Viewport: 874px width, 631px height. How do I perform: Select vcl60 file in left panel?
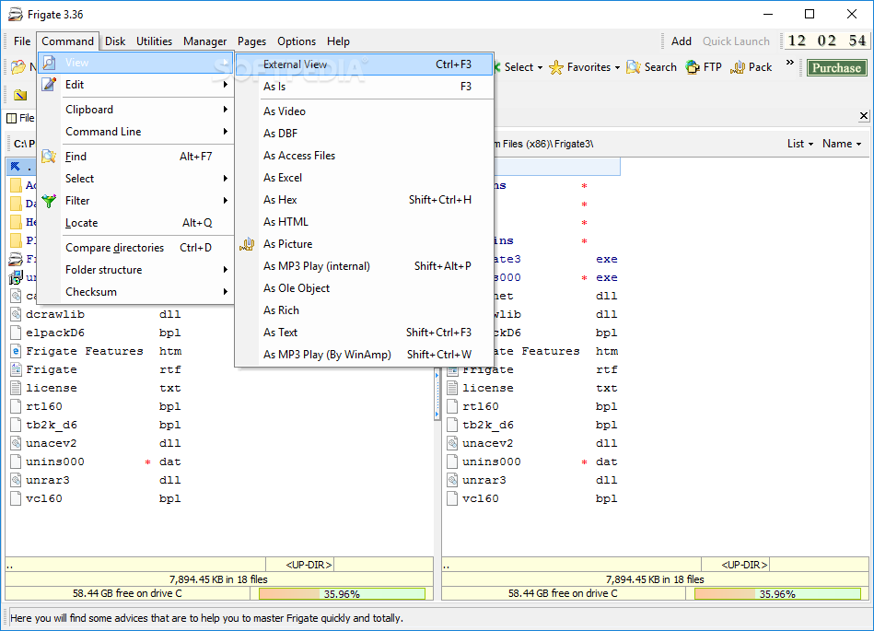(x=44, y=498)
